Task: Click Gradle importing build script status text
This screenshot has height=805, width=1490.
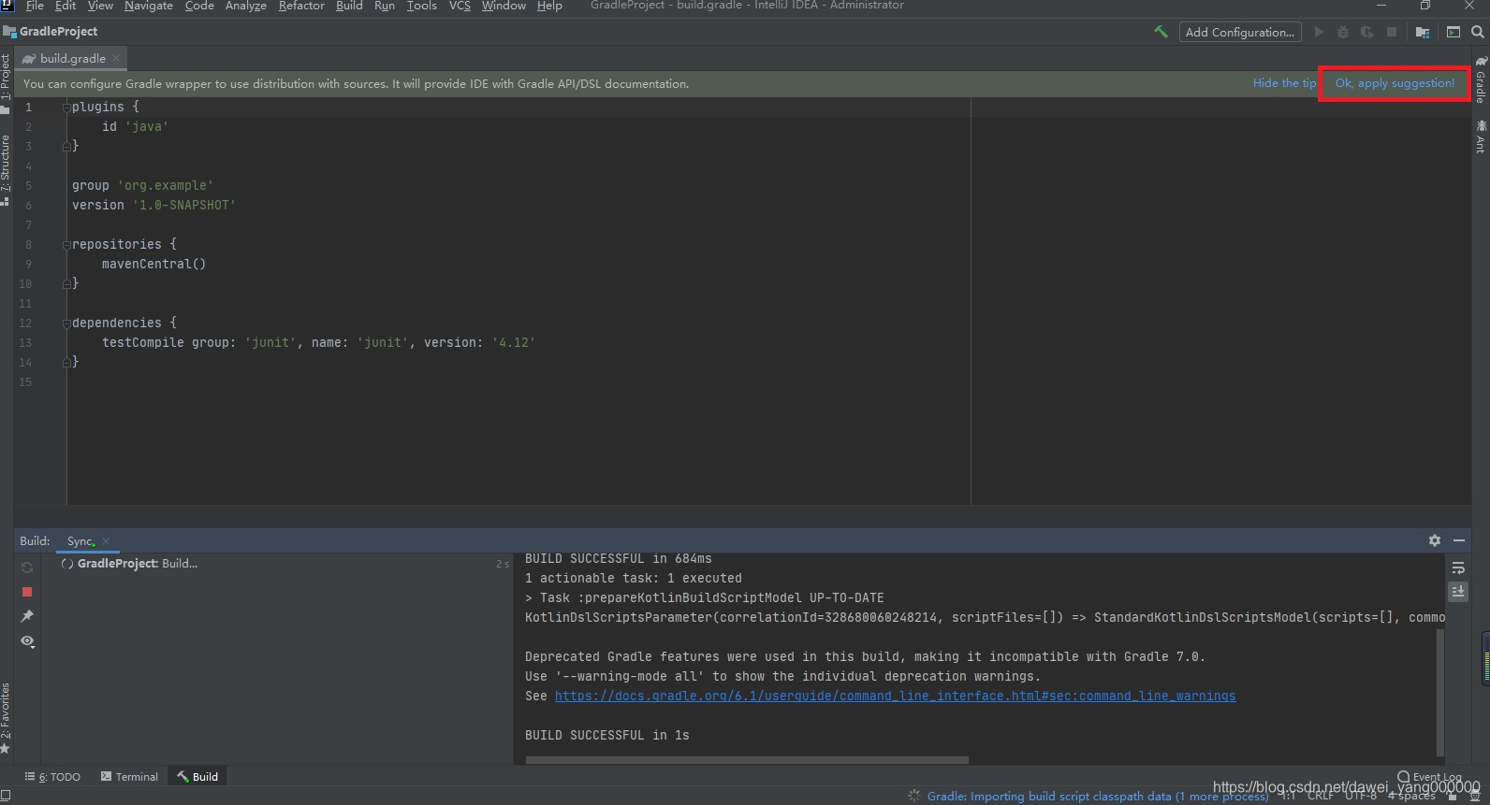Action: 1098,797
